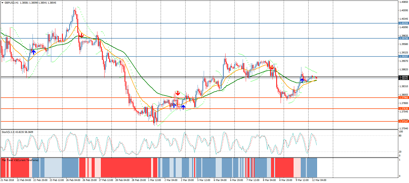
Task: Select the orange 1.37630 price tag
Action: (404, 109)
